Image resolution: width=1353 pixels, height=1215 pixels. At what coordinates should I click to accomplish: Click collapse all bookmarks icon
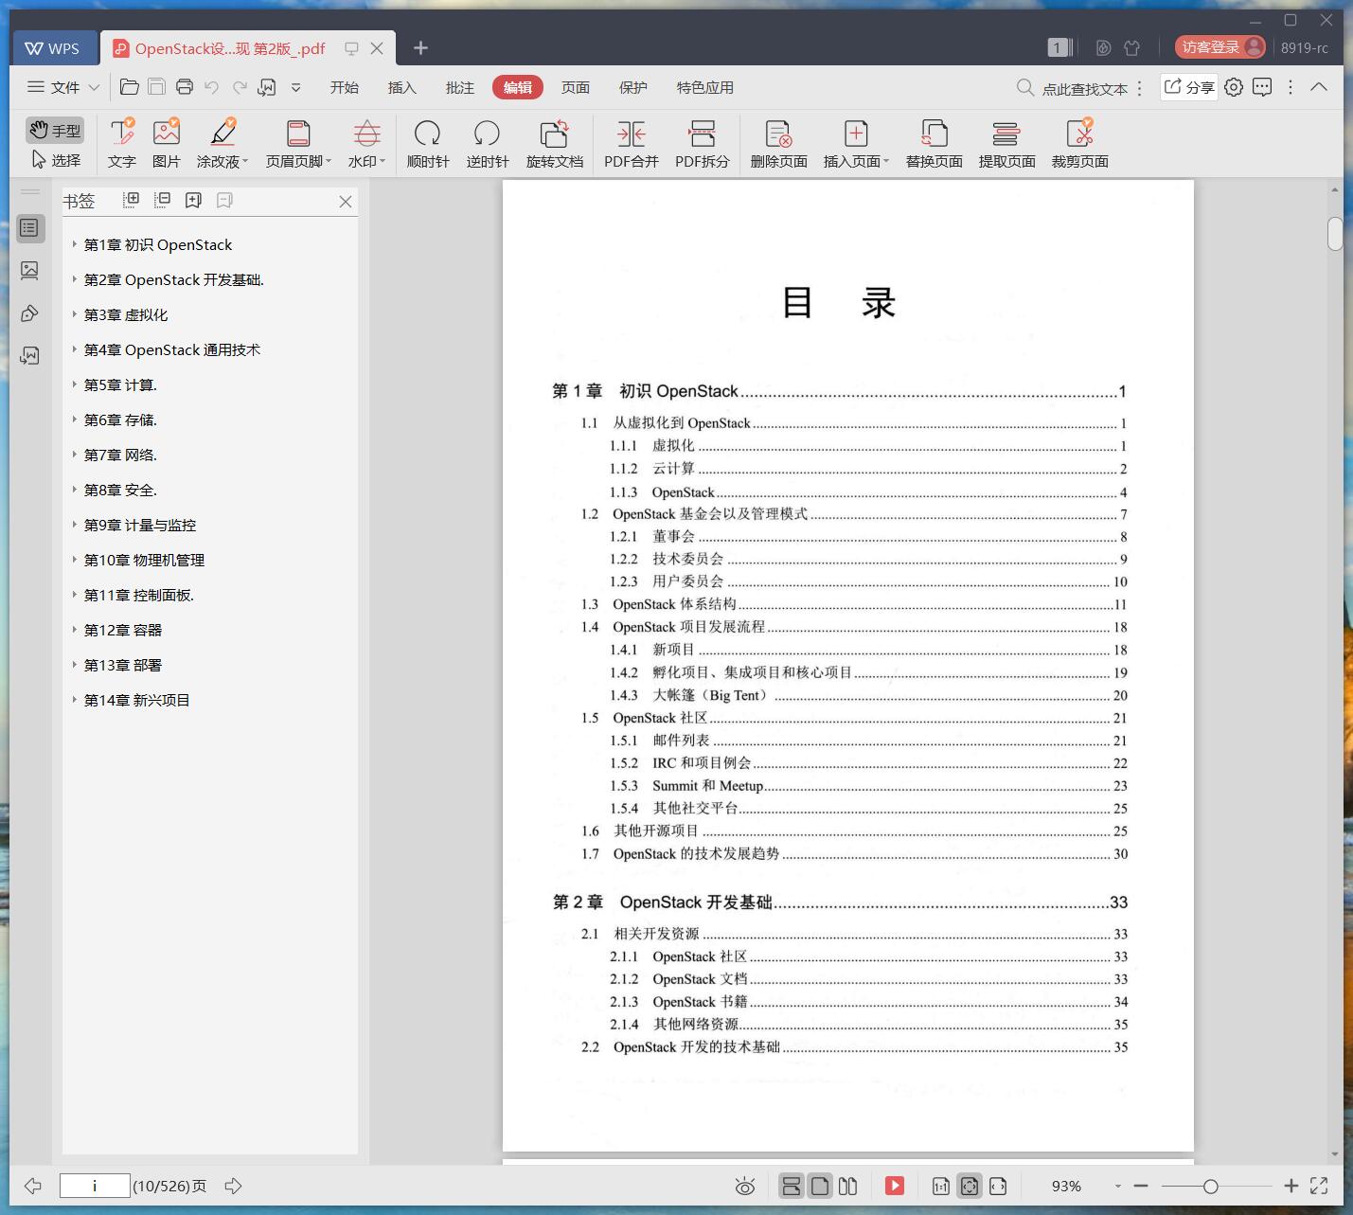(163, 200)
